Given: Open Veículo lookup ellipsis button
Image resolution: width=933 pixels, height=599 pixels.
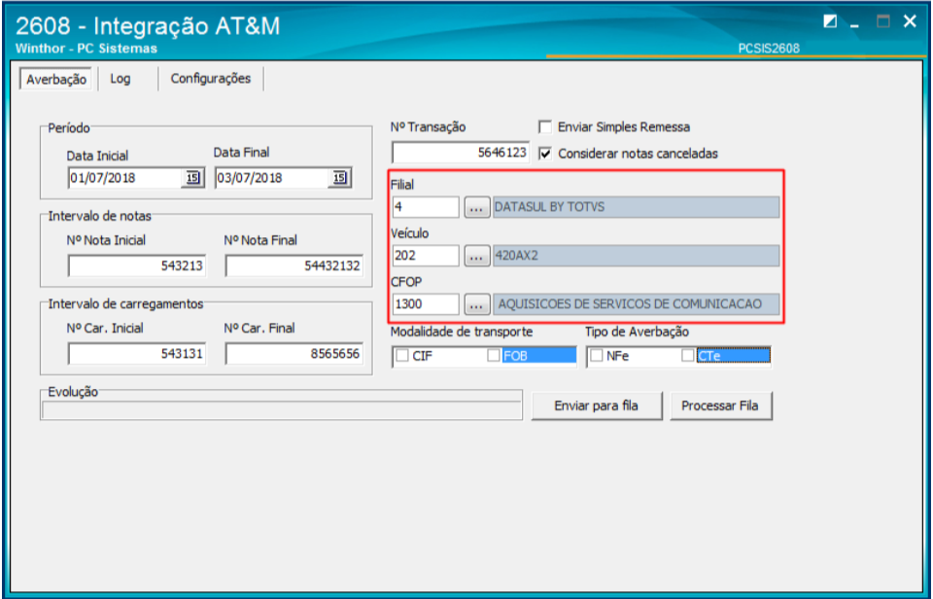Looking at the screenshot, I should pos(476,256).
